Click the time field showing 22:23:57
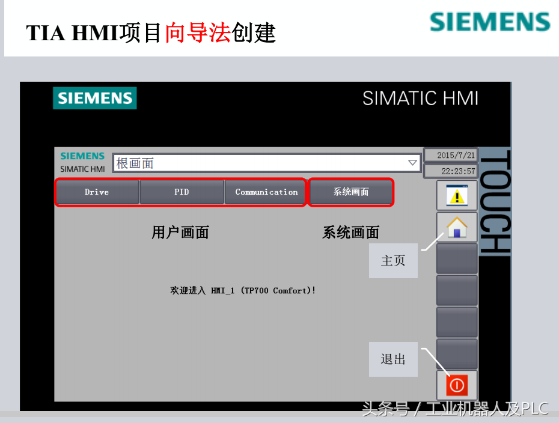 click(x=451, y=171)
